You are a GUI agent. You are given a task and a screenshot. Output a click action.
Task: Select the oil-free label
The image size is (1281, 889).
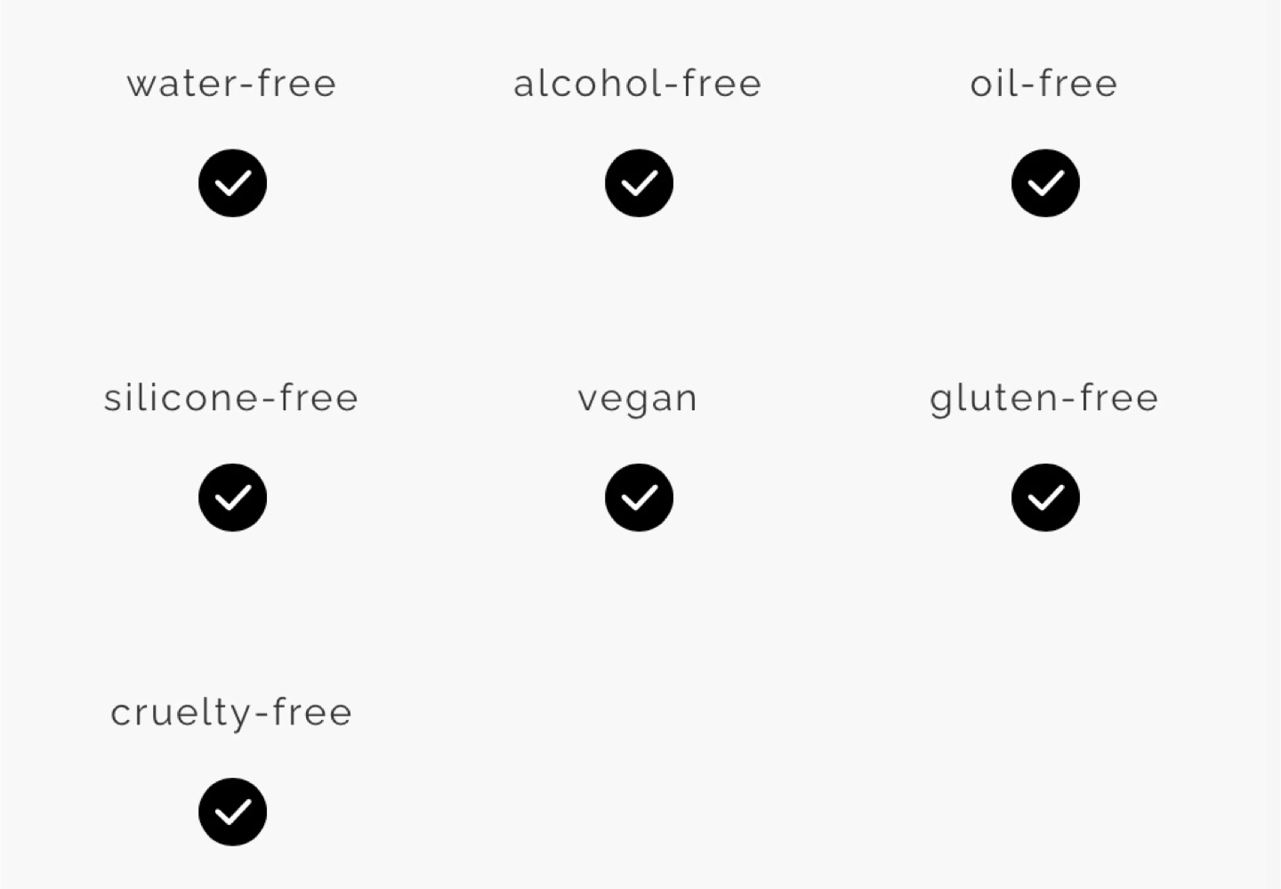(x=1044, y=84)
